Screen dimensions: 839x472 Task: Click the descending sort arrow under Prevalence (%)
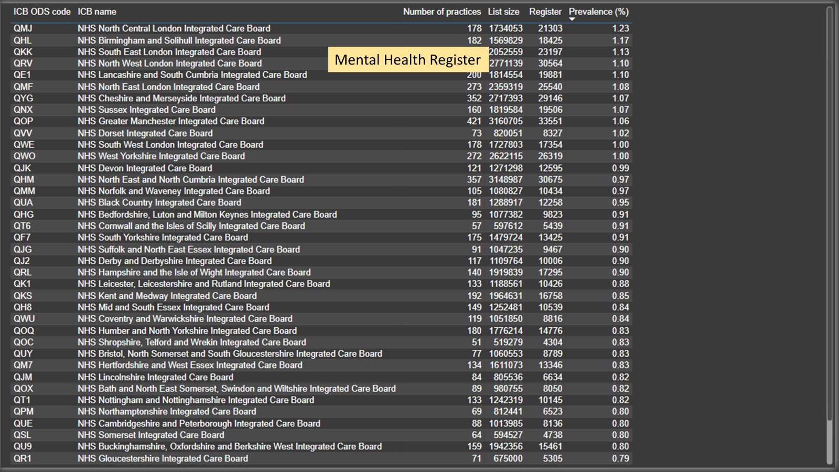pyautogui.click(x=572, y=19)
